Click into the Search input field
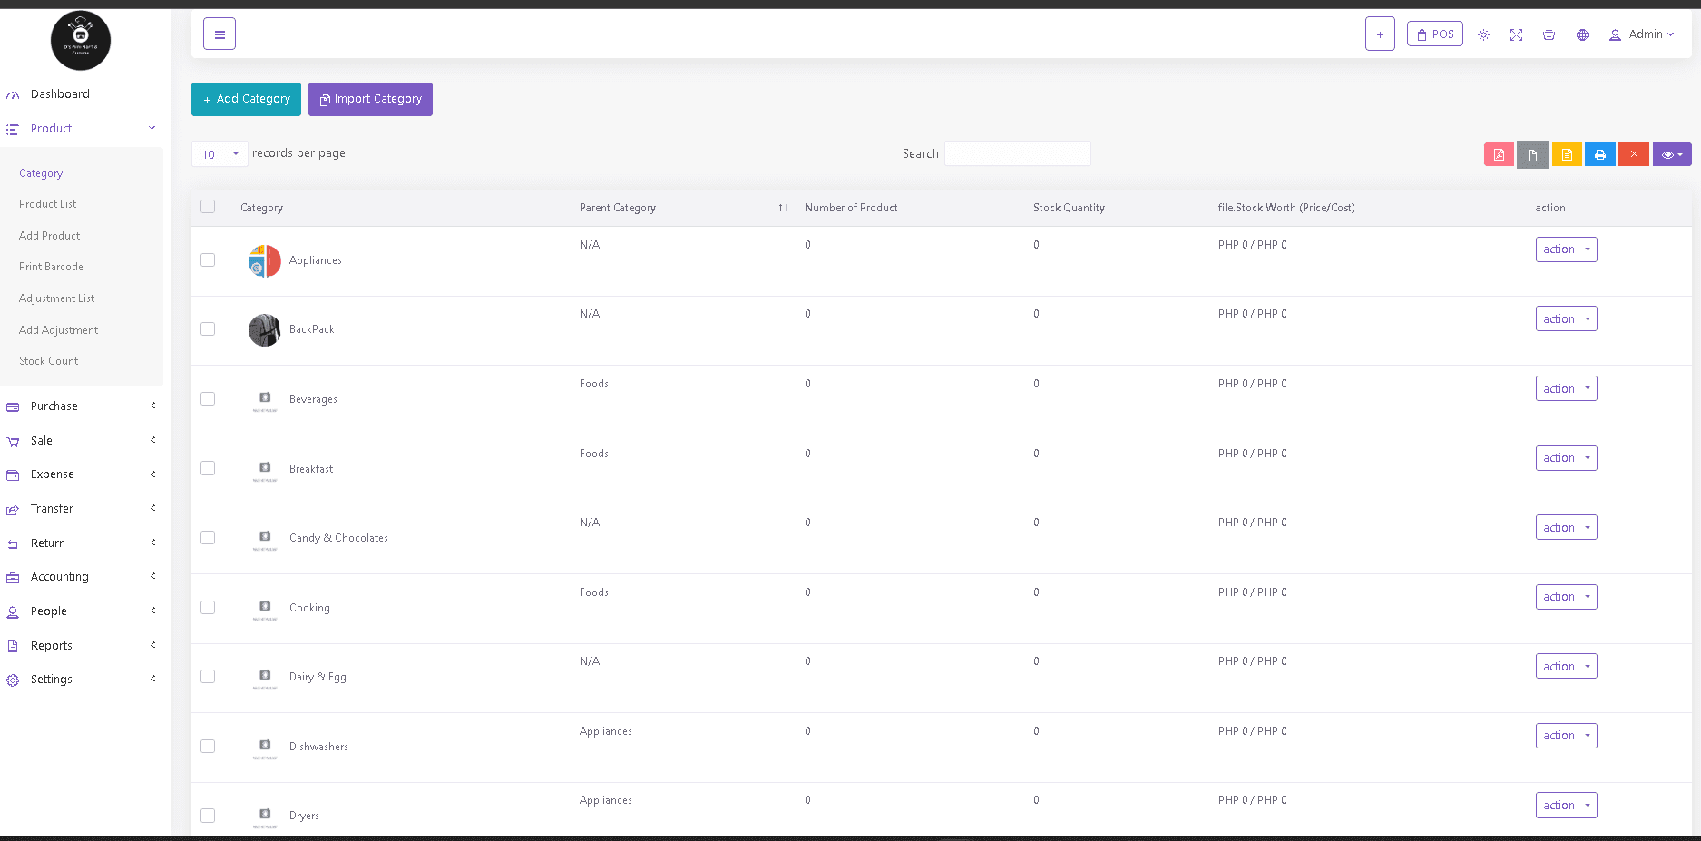Image resolution: width=1701 pixels, height=841 pixels. 1017,154
